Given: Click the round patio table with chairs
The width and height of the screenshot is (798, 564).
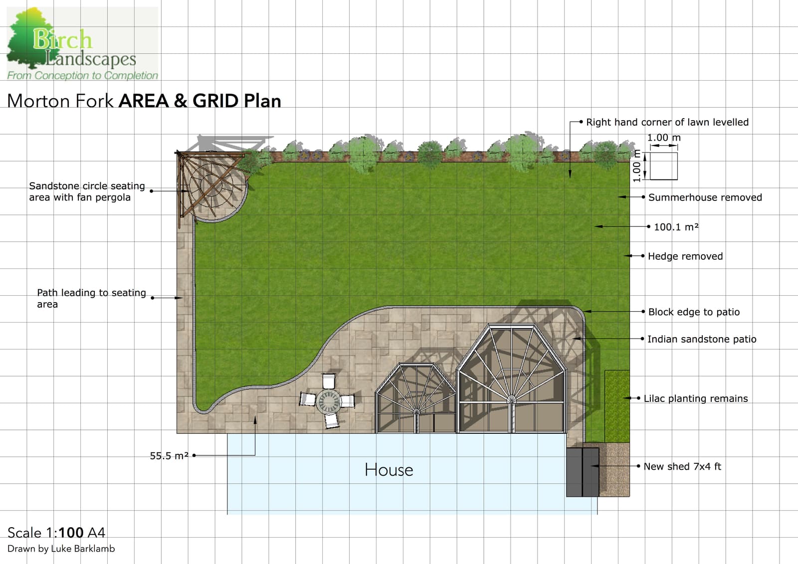Looking at the screenshot, I should coord(328,400).
